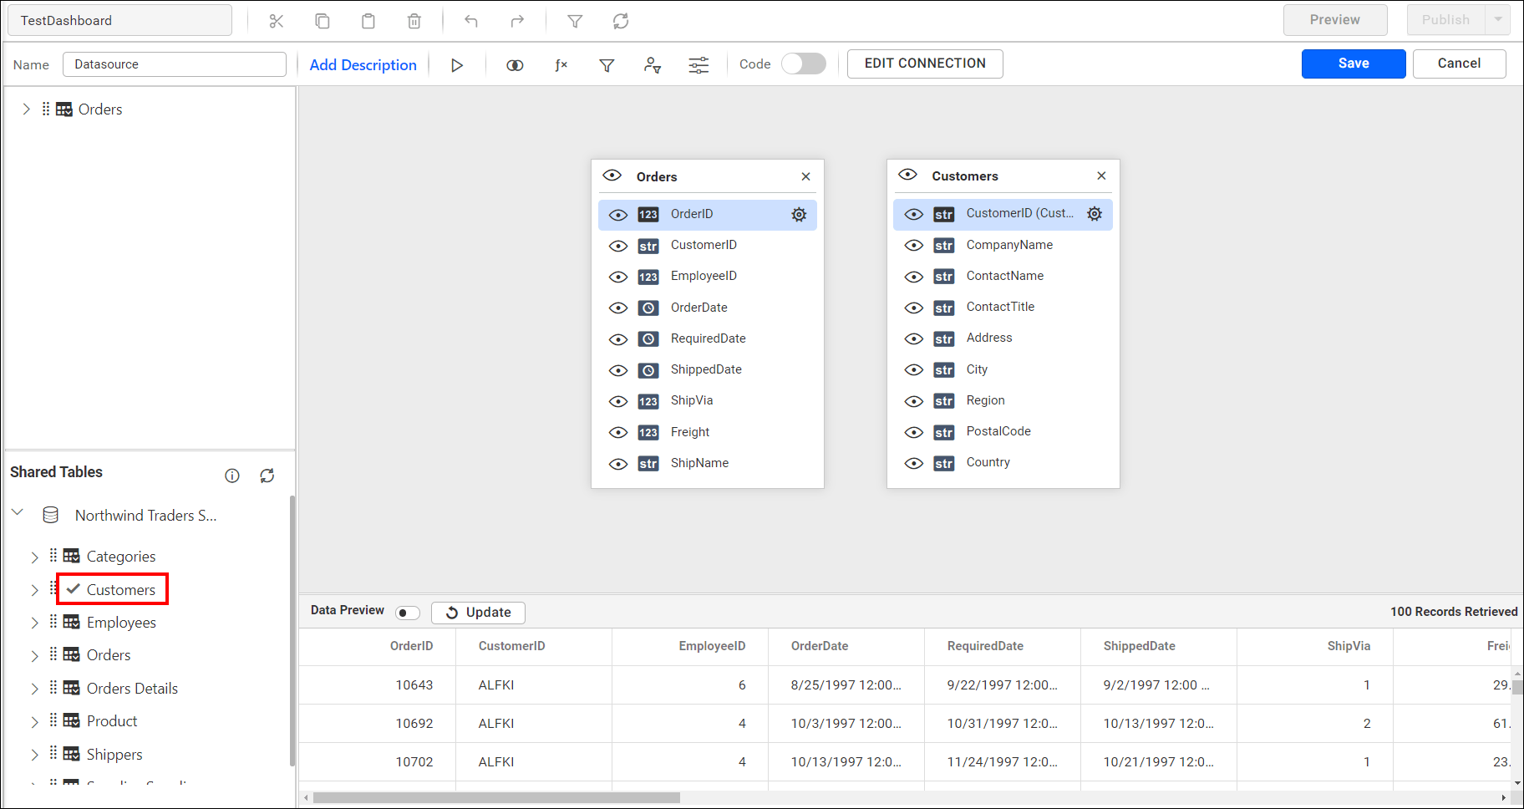Image resolution: width=1524 pixels, height=809 pixels.
Task: Hide the EmployeeID column
Action: pos(618,277)
